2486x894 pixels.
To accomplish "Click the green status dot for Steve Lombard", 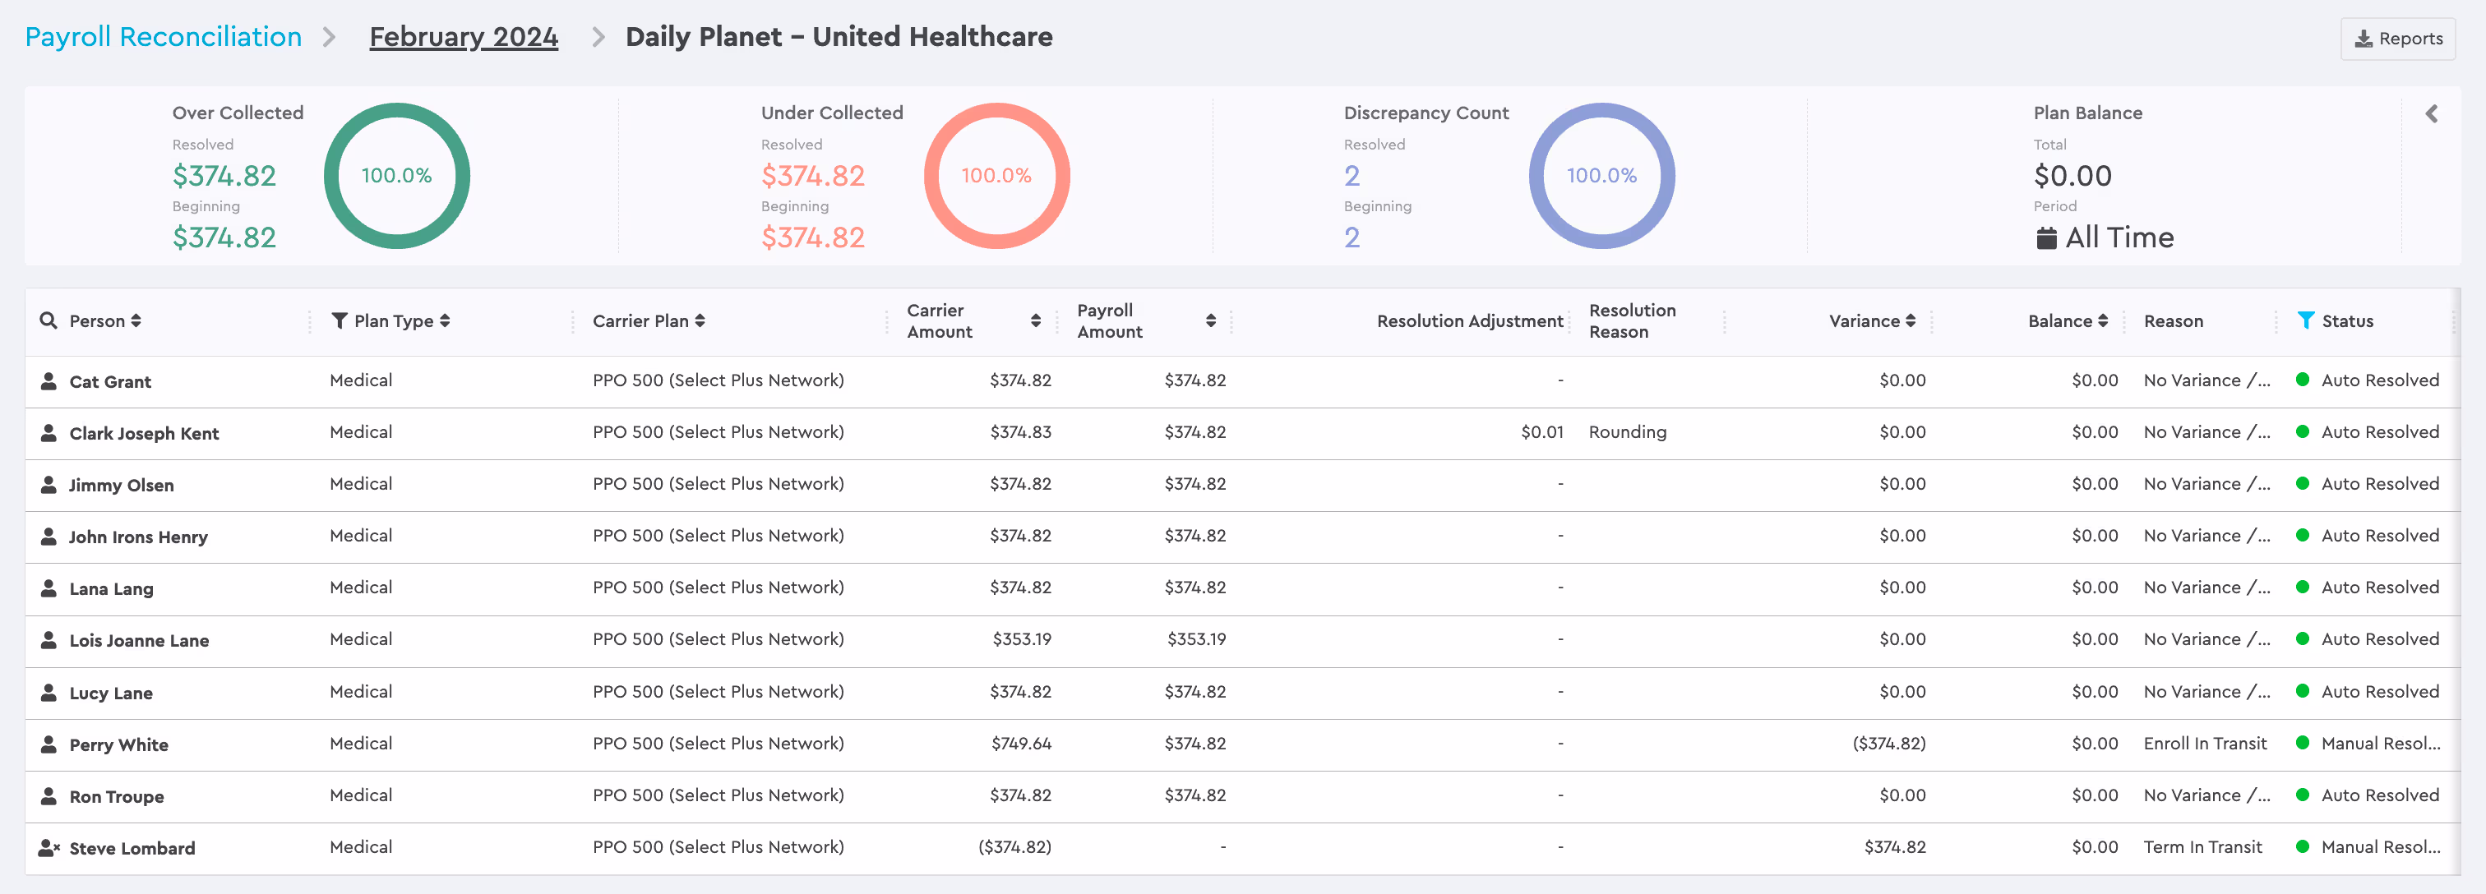I will (2303, 846).
